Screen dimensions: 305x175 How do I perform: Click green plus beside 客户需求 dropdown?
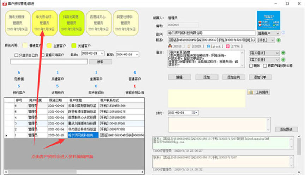point(283,53)
